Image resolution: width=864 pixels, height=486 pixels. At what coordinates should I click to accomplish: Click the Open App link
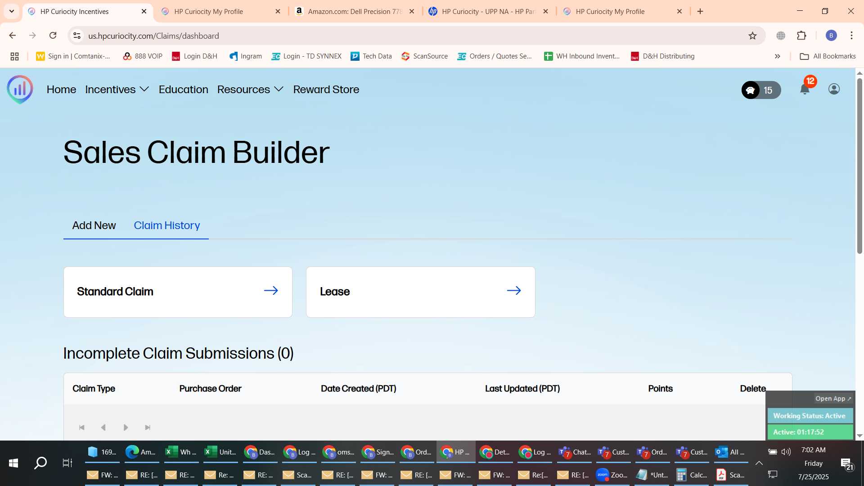click(x=833, y=399)
